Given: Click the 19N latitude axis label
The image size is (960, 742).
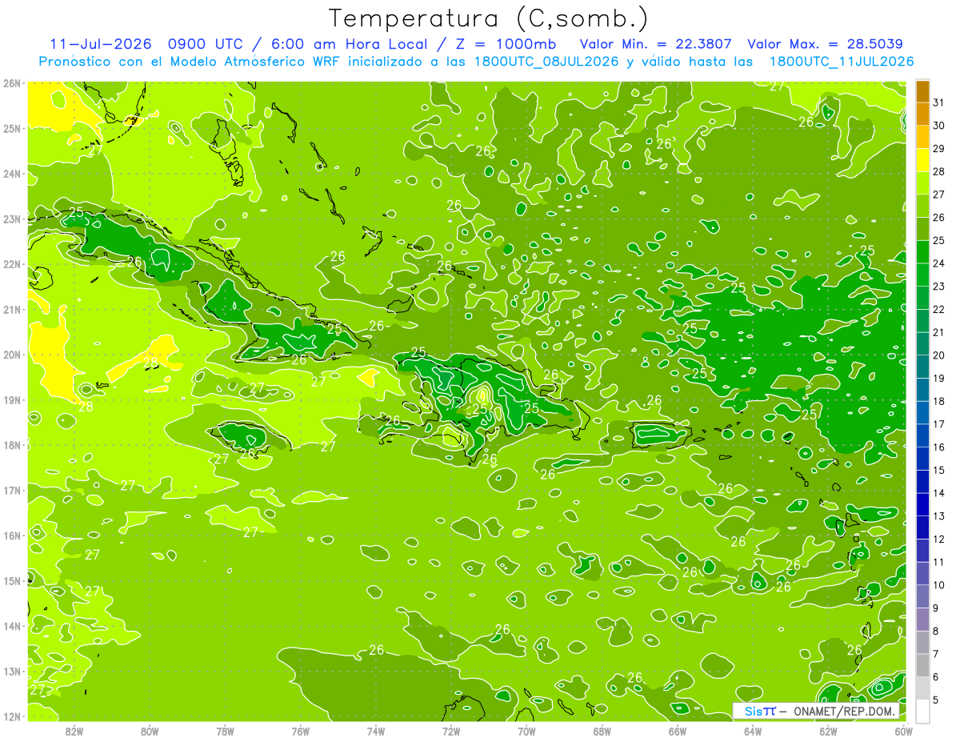Looking at the screenshot, I should tap(12, 399).
